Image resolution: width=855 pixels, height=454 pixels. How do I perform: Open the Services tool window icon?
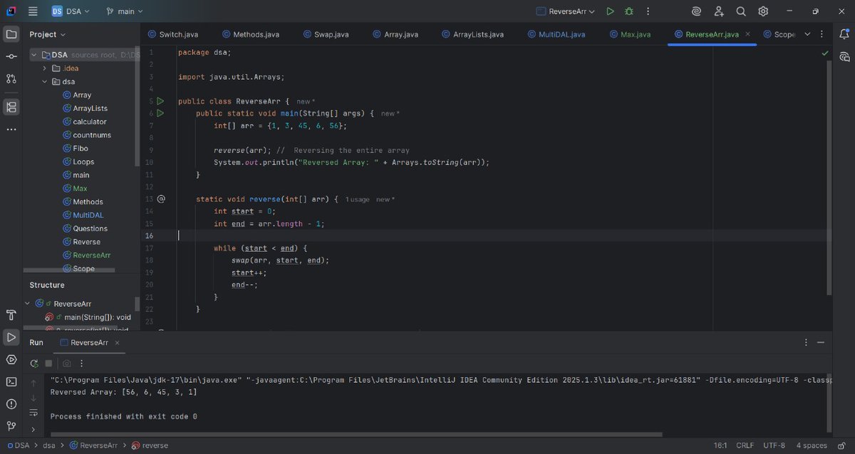coord(11,359)
